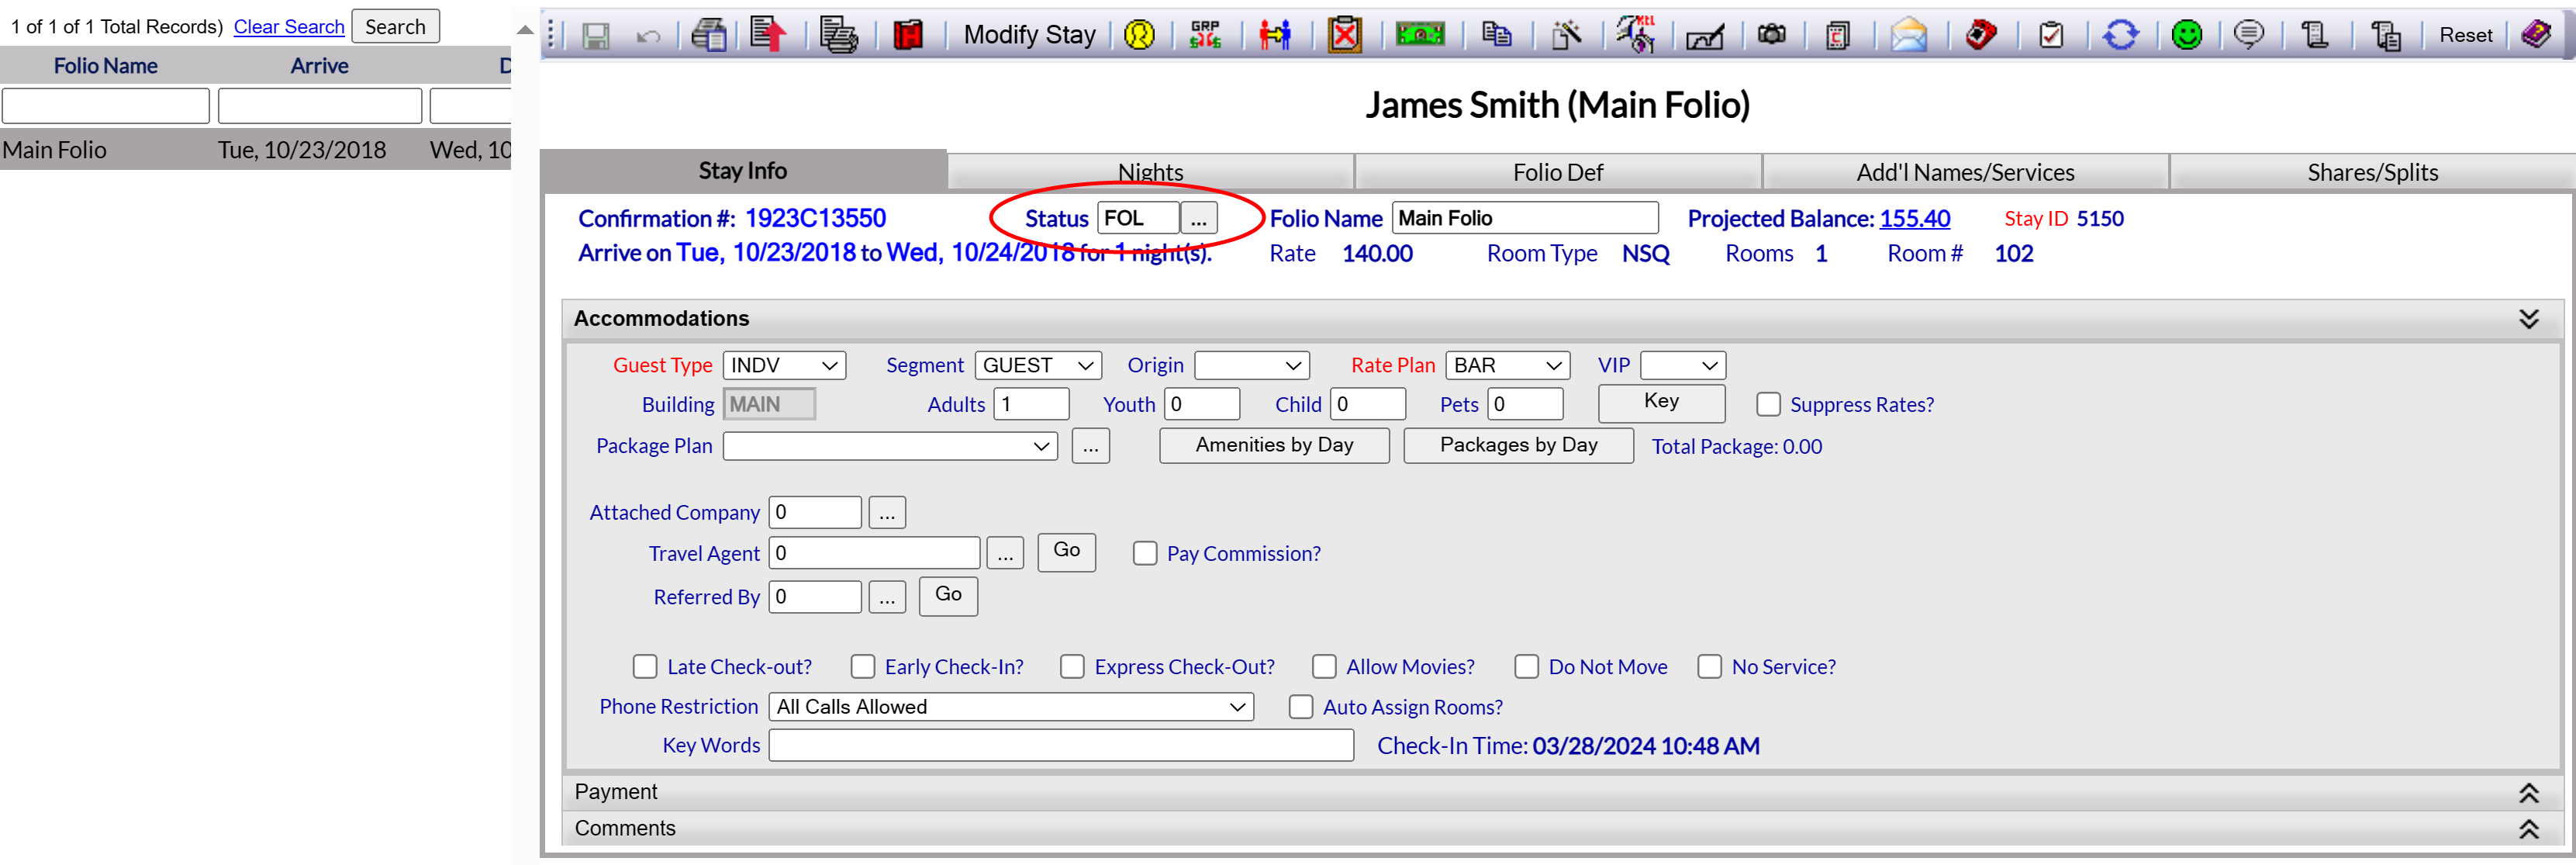
Task: Click the speech bubble comments icon
Action: tap(2249, 35)
